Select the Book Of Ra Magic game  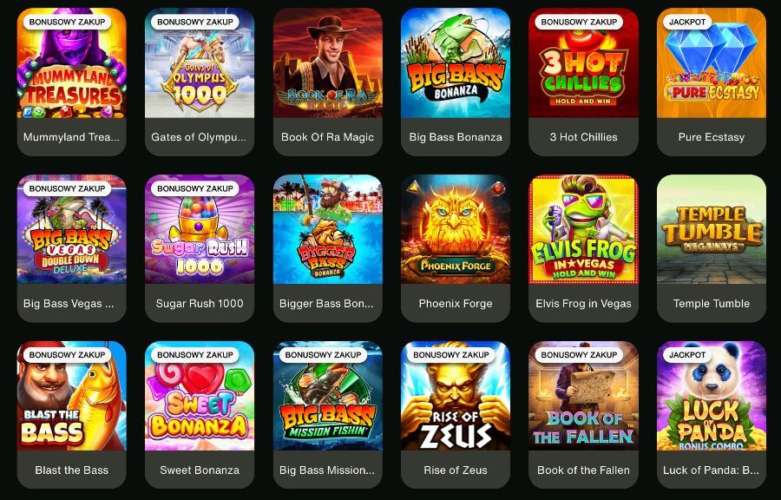pyautogui.click(x=328, y=82)
